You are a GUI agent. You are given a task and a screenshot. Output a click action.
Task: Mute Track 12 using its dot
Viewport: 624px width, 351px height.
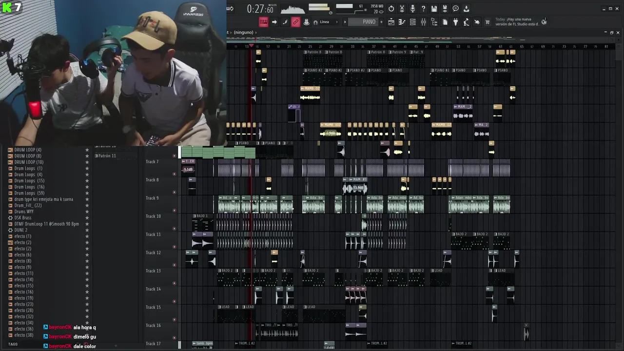175,265
